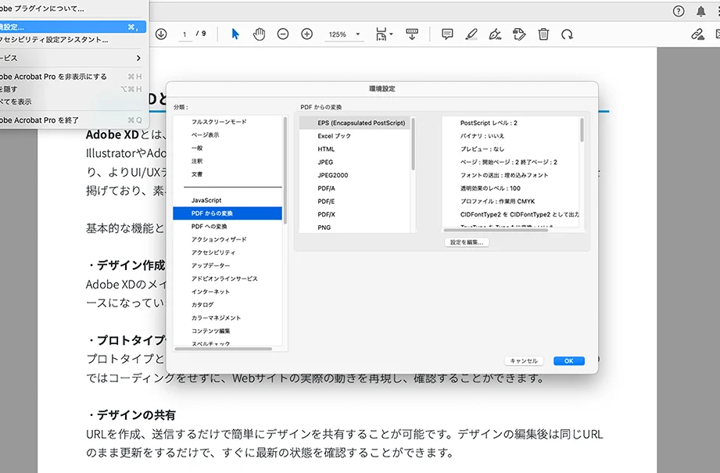Image resolution: width=720 pixels, height=473 pixels.
Task: Click the rotate page icon
Action: (x=567, y=34)
